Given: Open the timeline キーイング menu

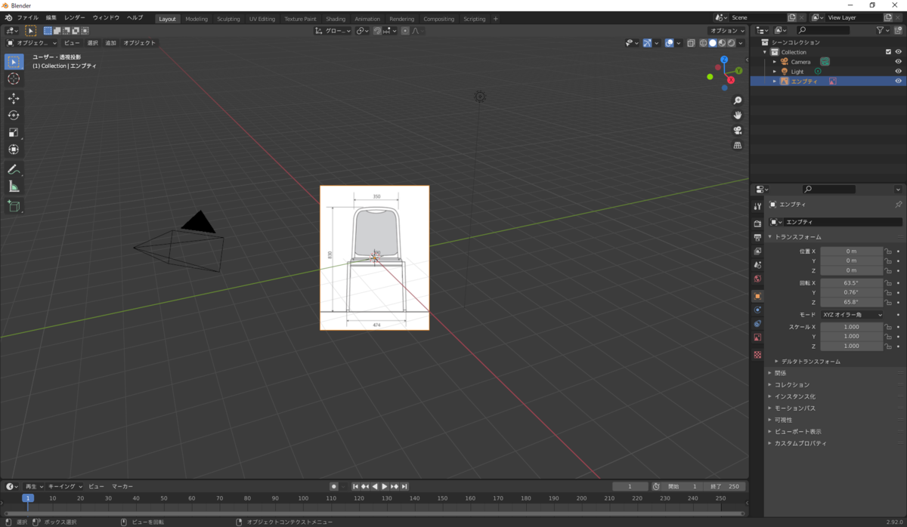Looking at the screenshot, I should (x=65, y=487).
